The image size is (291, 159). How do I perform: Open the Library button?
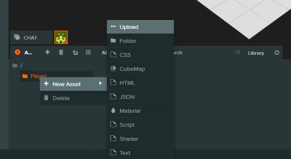point(256,53)
